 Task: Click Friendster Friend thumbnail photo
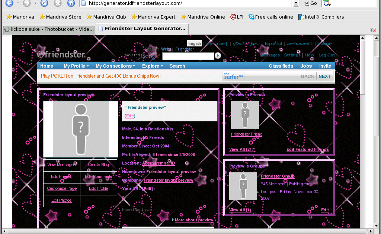245,115
